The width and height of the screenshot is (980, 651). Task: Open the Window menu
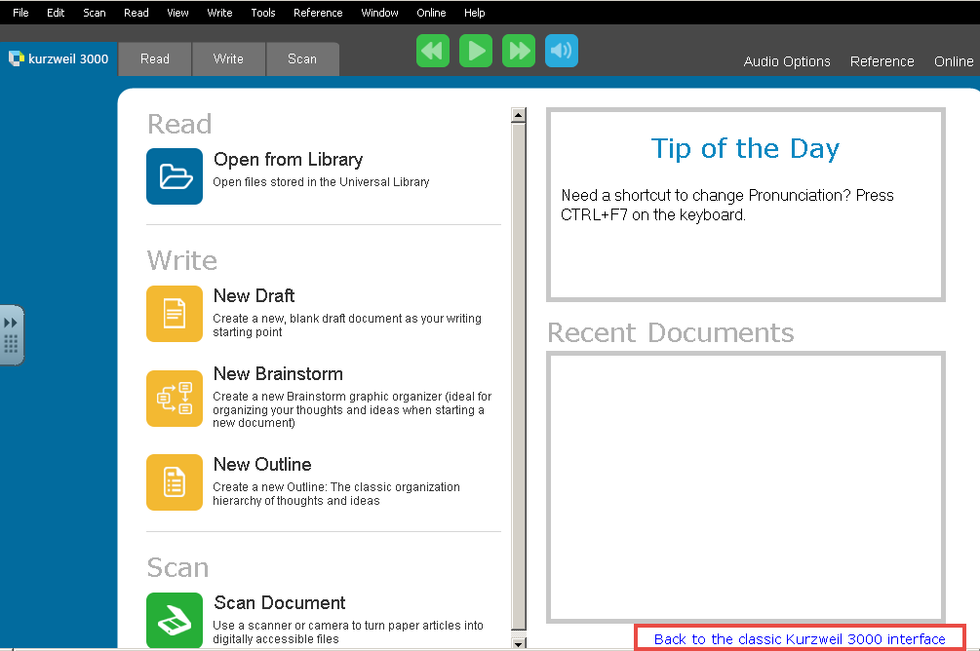[x=379, y=13]
